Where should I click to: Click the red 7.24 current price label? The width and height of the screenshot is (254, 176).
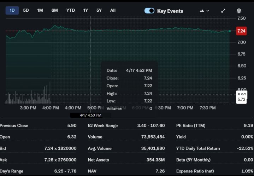coord(241,31)
